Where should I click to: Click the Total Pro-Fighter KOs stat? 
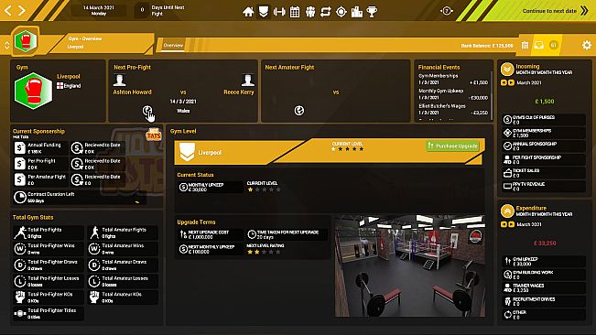[x=49, y=297]
